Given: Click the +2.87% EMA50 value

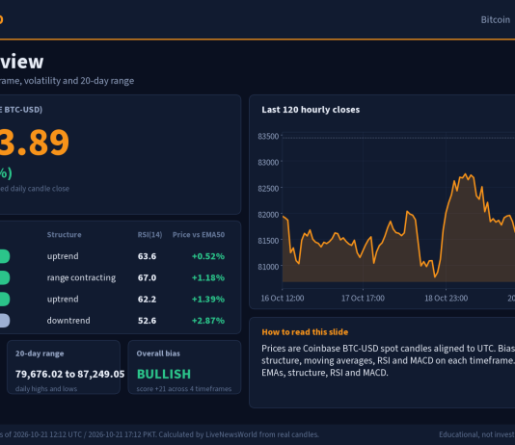Looking at the screenshot, I should tap(208, 321).
